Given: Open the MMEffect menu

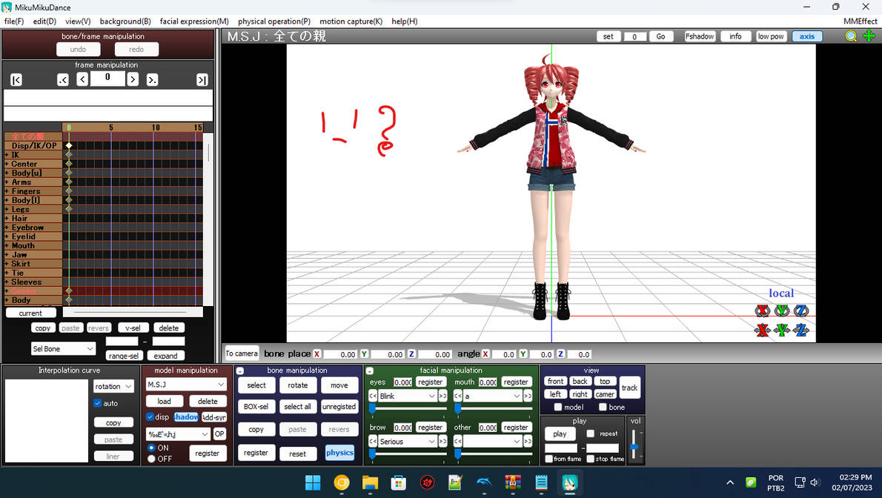Looking at the screenshot, I should pos(860,21).
